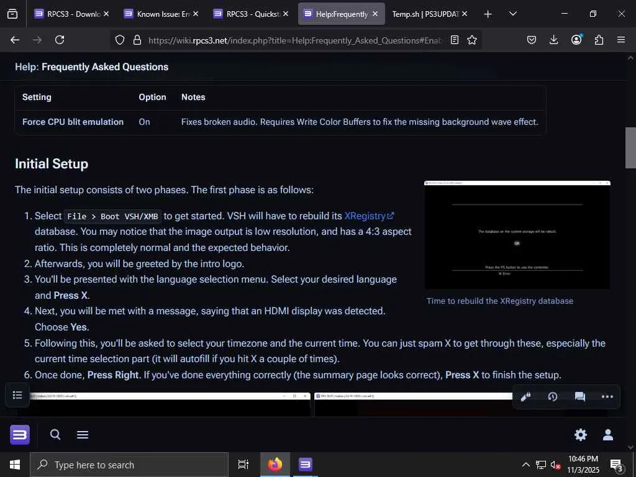The width and height of the screenshot is (636, 477).
Task: Open the more actions ellipsis menu
Action: click(607, 397)
